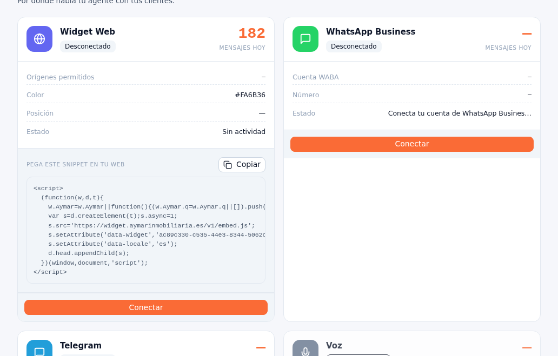
Task: Click the Widget Web Desconectado badge
Action: (x=88, y=46)
